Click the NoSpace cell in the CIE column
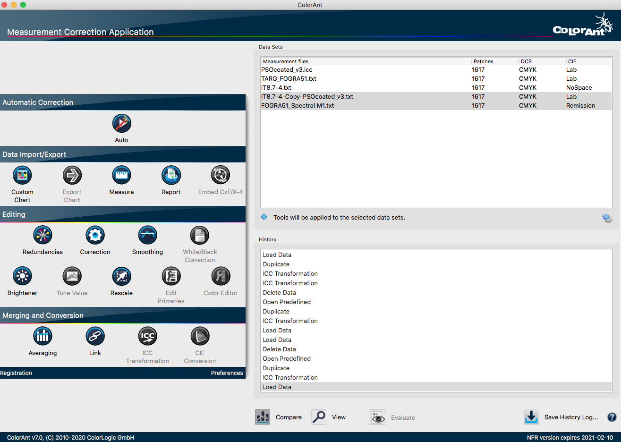This screenshot has width=621, height=442. pyautogui.click(x=579, y=88)
